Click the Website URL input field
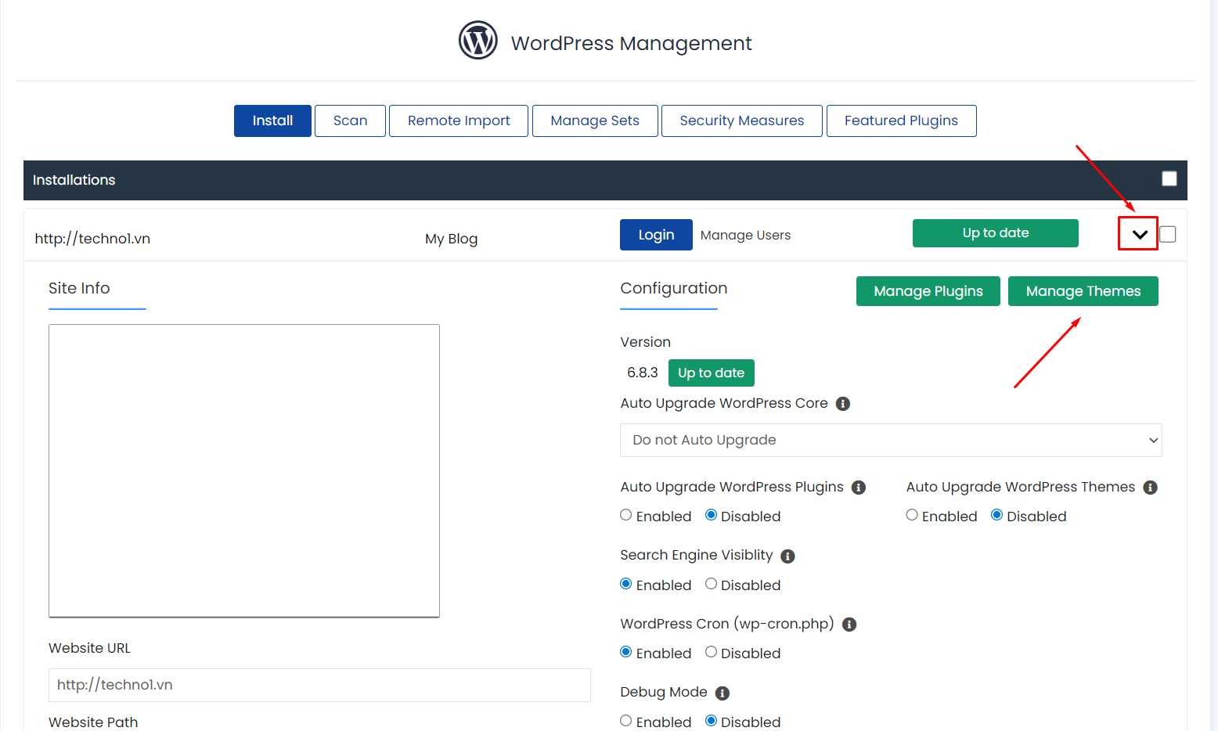The height and width of the screenshot is (731, 1218). pyautogui.click(x=319, y=685)
